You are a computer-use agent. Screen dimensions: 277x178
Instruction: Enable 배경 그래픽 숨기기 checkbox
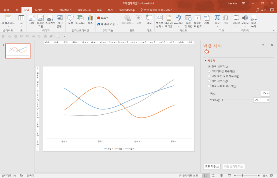tap(209, 86)
